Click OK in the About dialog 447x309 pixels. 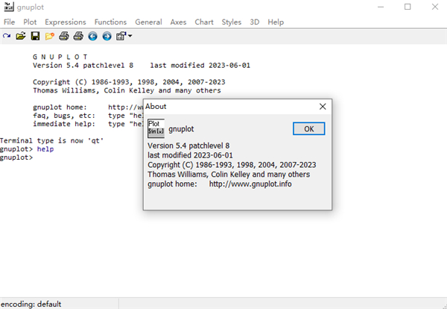pyautogui.click(x=308, y=129)
